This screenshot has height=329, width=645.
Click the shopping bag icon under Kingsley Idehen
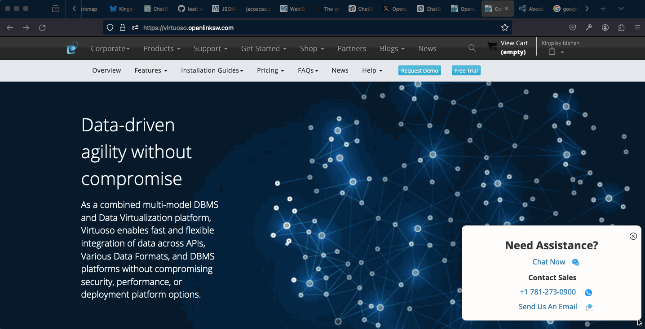point(552,52)
